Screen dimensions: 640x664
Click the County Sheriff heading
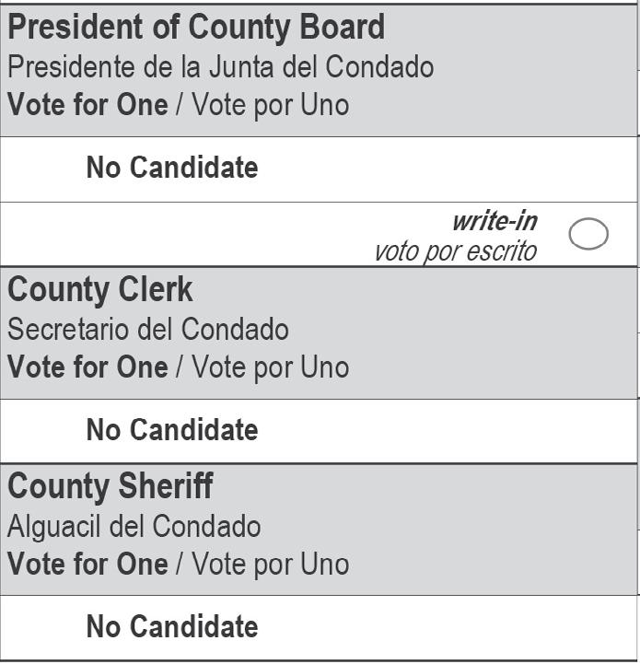click(x=111, y=486)
